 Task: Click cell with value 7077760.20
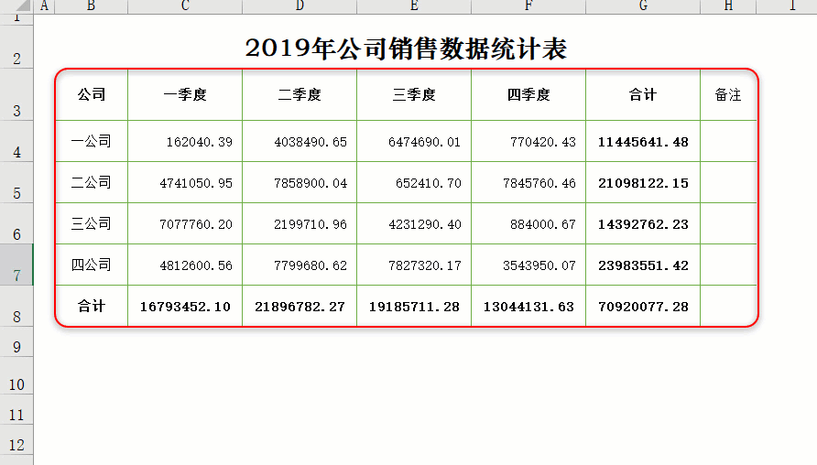pyautogui.click(x=185, y=223)
